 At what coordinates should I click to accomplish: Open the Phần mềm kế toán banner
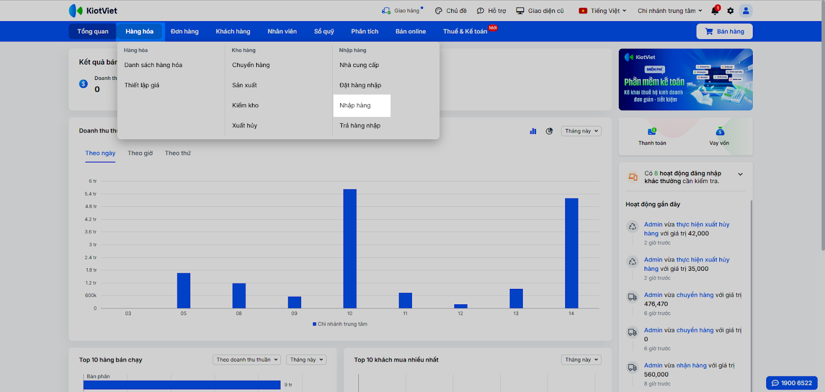[686, 79]
